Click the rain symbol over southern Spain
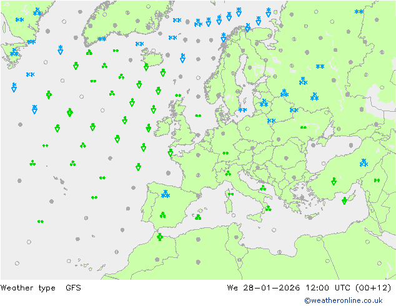The height and width of the screenshot is (306, 396). point(162,215)
